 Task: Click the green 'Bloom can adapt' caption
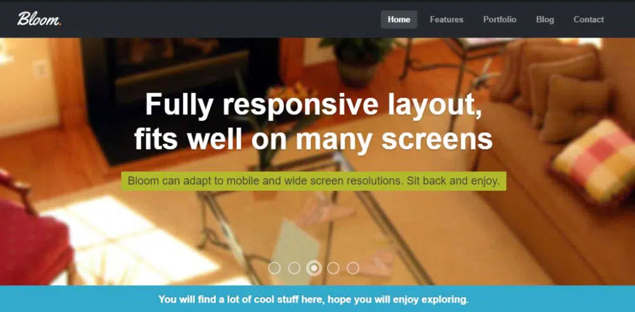[314, 181]
